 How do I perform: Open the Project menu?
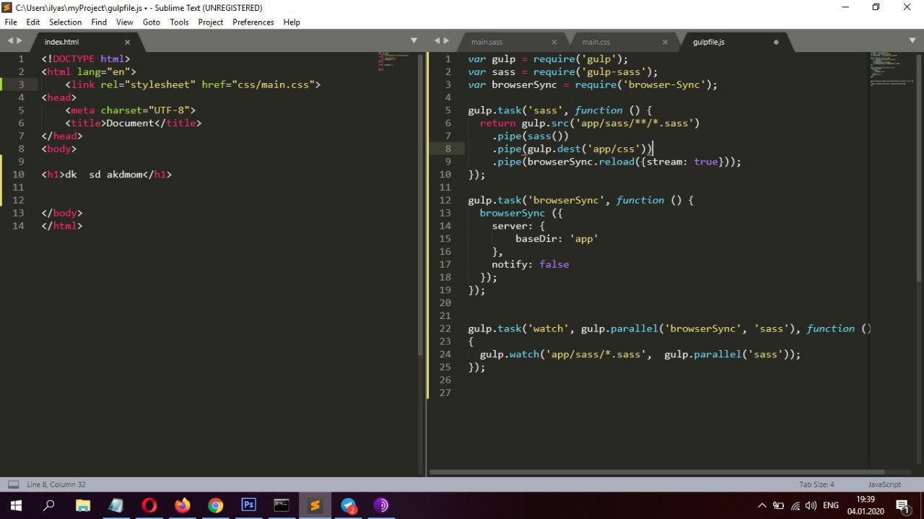[211, 22]
